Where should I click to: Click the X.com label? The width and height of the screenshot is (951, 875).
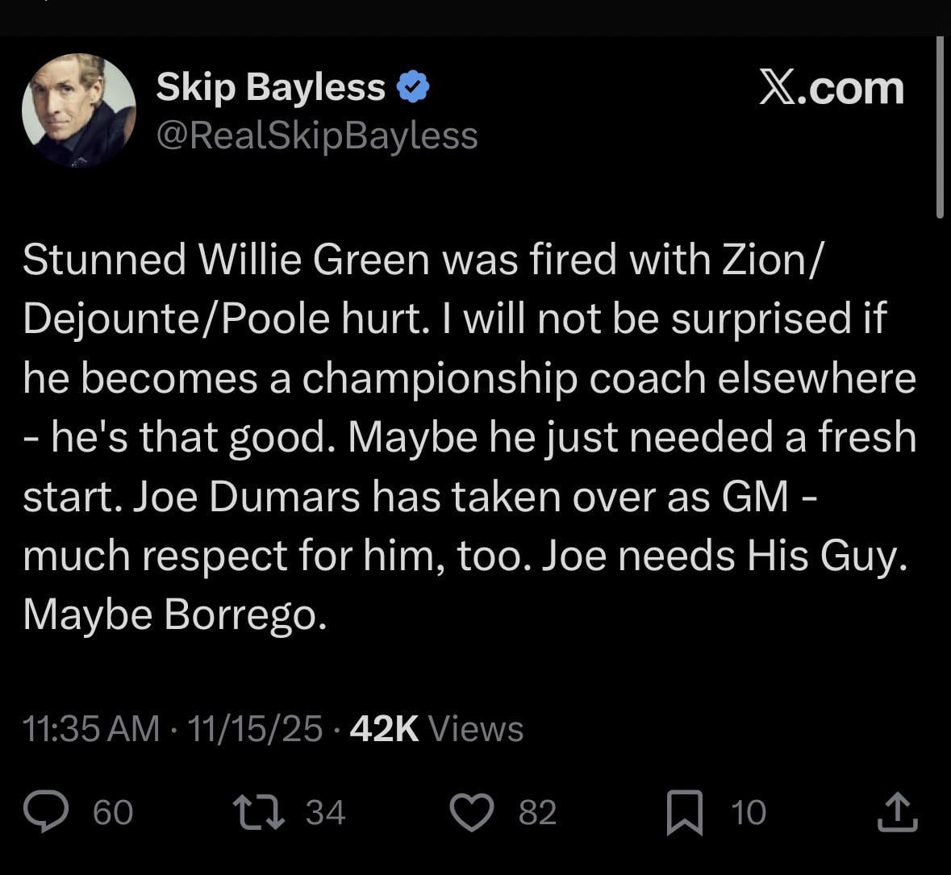click(832, 88)
